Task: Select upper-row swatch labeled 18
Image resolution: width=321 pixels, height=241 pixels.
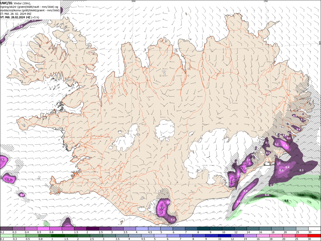Action: coord(278,229)
